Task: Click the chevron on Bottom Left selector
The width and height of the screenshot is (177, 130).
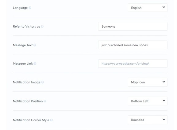Action: tap(164, 101)
